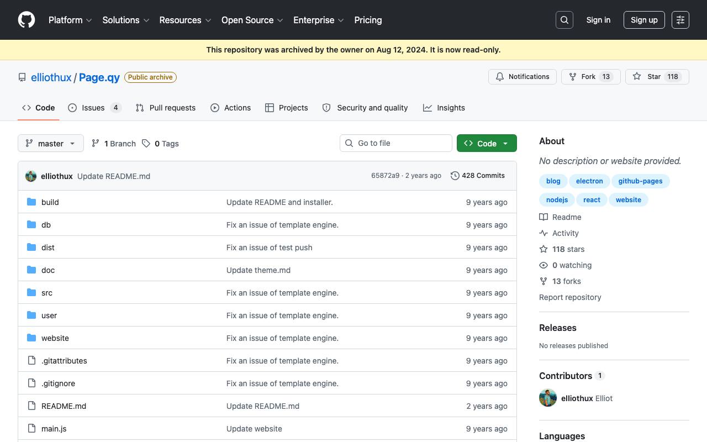Click the history clock icon beside 428 Commits
Image resolution: width=707 pixels, height=442 pixels.
click(x=455, y=176)
